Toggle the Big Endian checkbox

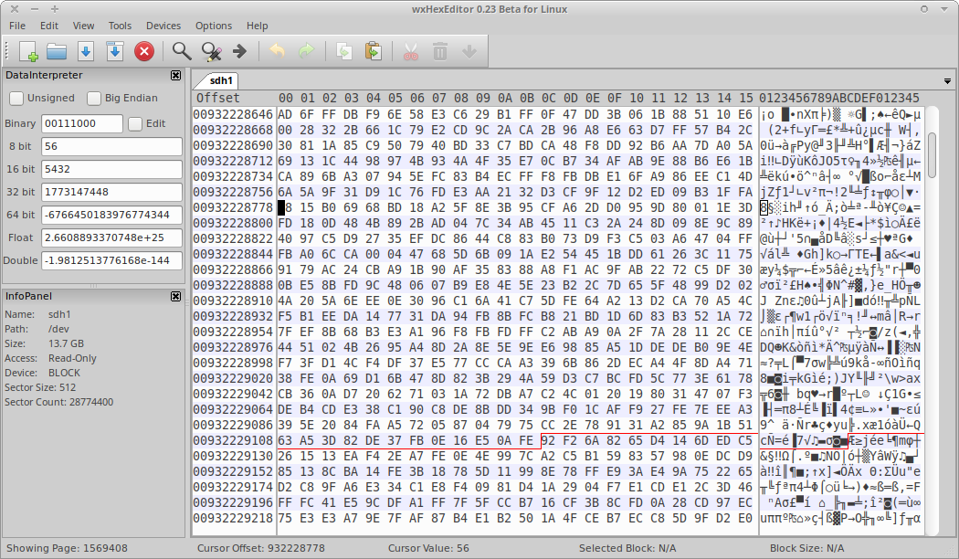[94, 98]
